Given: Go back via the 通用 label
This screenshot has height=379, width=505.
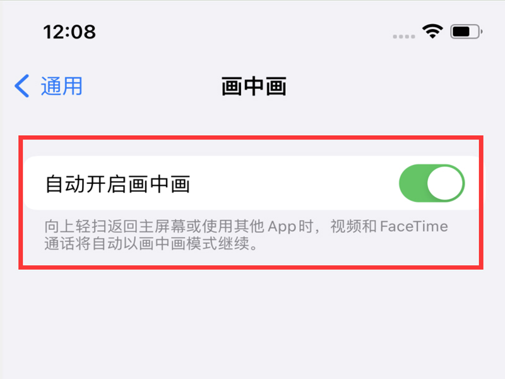Looking at the screenshot, I should pos(61,86).
